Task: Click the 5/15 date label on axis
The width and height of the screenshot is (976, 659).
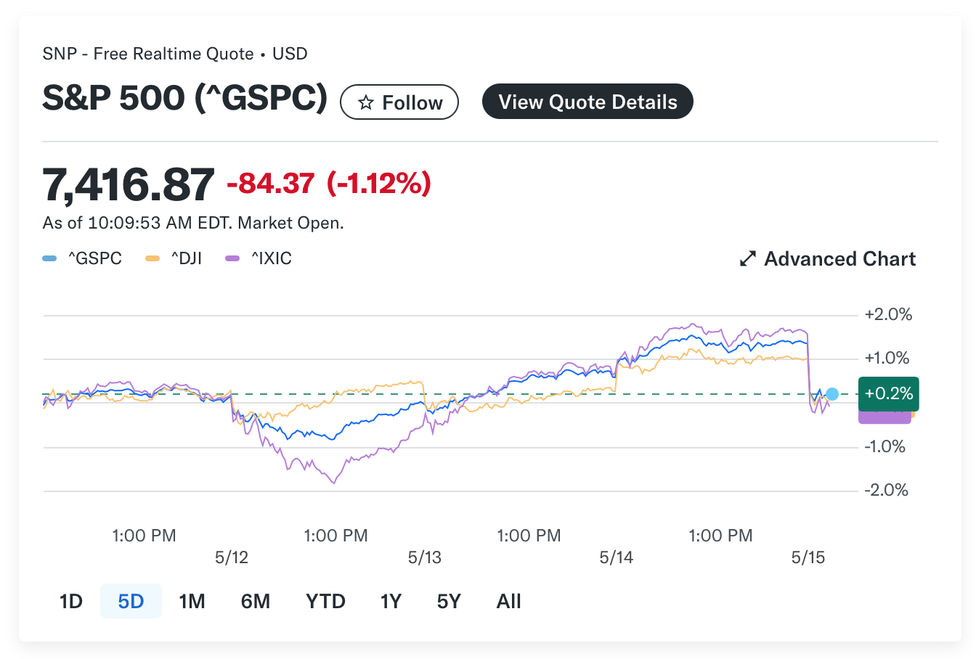Action: click(808, 557)
